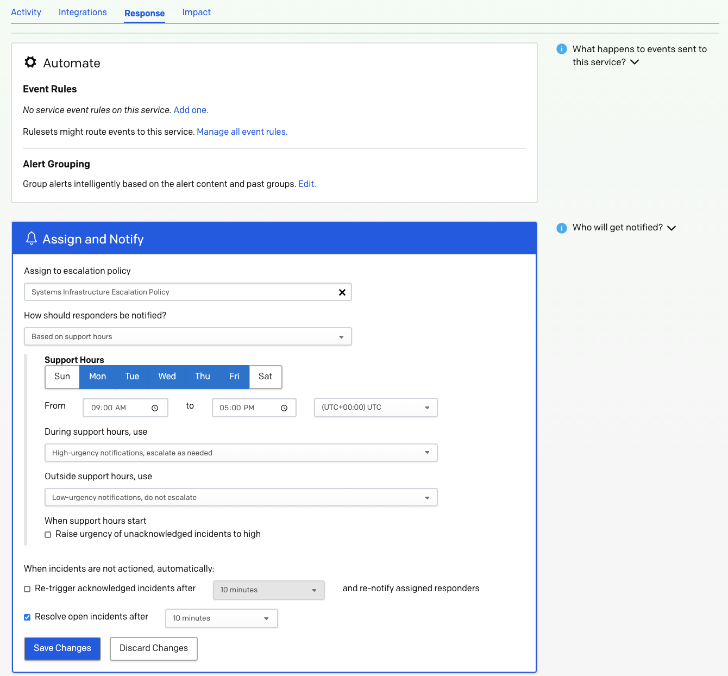Open the clock picker for the 05:00 PM time

click(x=284, y=408)
